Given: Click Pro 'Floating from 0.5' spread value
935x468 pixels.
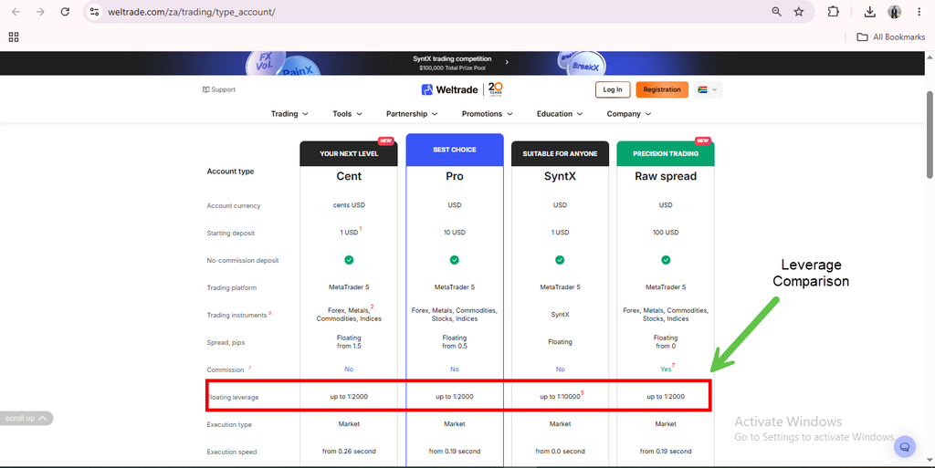Looking at the screenshot, I should pos(455,342).
